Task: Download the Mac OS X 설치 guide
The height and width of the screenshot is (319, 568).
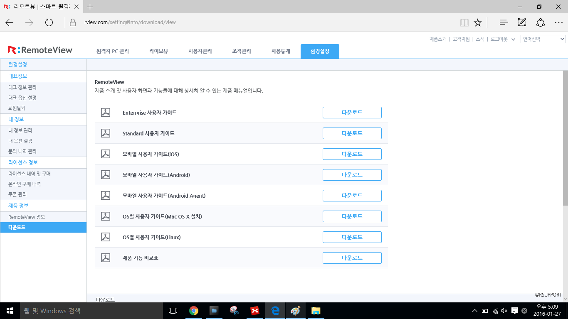Action: (x=352, y=216)
